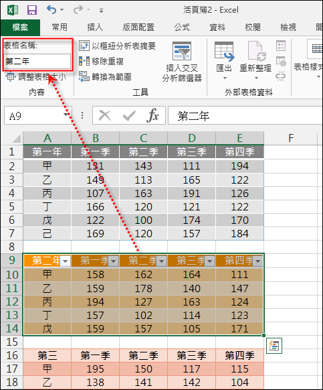Save the workbook with the floppy icon
323x390 pixels.
pyautogui.click(x=32, y=10)
